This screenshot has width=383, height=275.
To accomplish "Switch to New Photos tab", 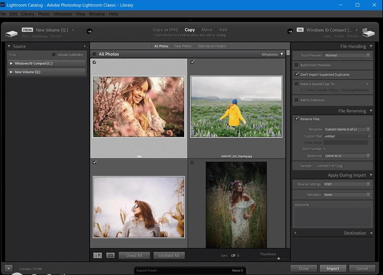I will click(183, 46).
